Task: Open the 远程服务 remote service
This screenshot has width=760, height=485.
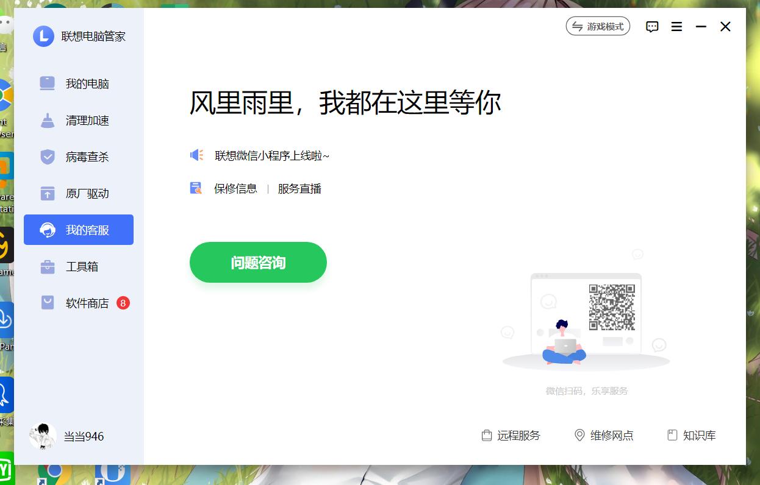Action: tap(519, 436)
